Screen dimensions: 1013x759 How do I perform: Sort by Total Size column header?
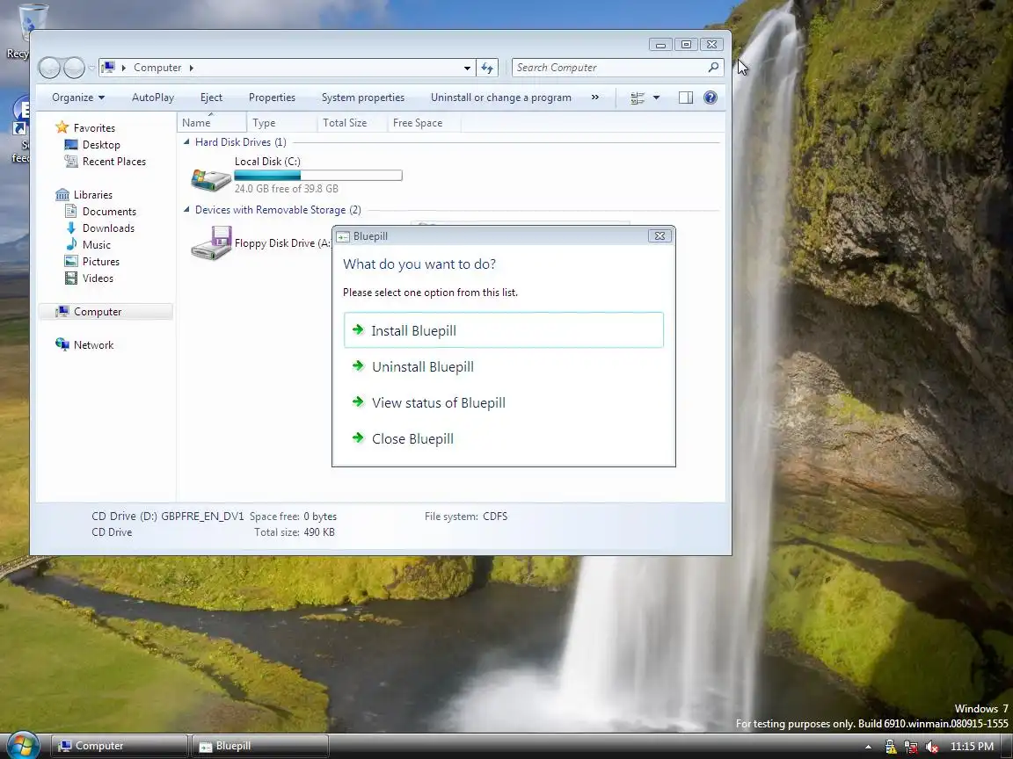click(x=352, y=123)
